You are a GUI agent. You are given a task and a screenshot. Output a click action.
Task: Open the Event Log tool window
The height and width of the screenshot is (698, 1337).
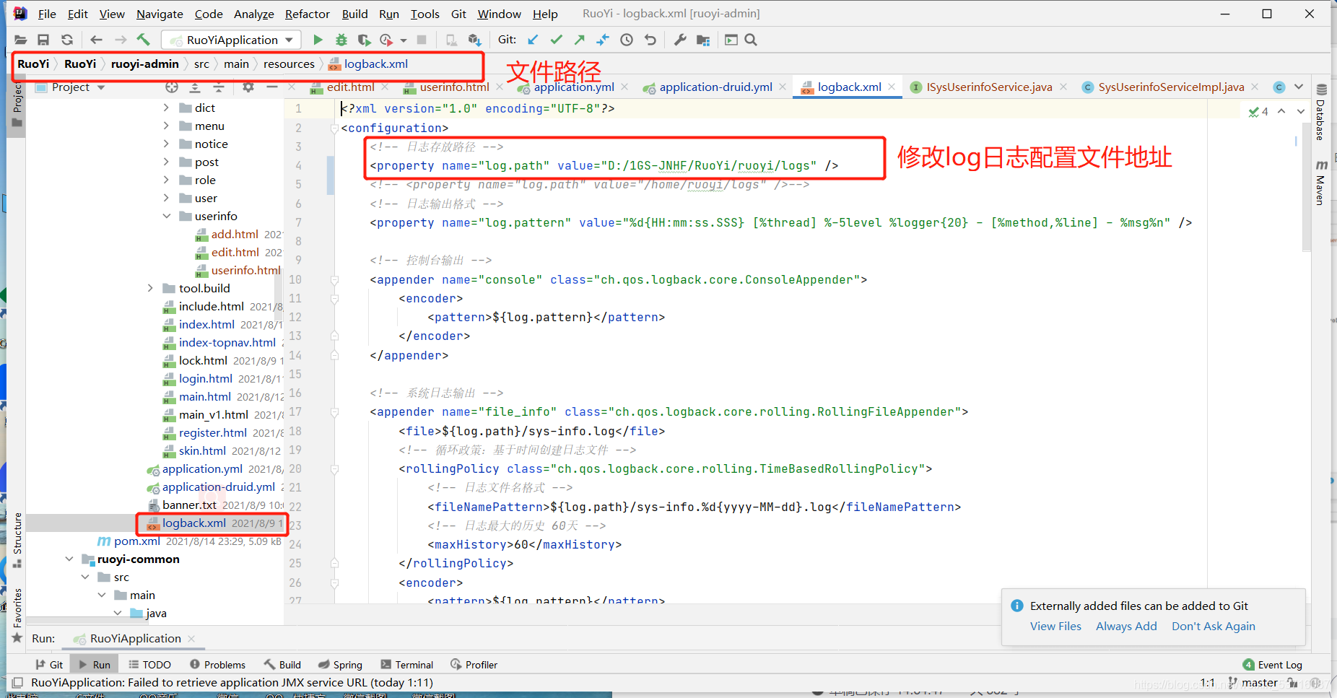coord(1273,665)
